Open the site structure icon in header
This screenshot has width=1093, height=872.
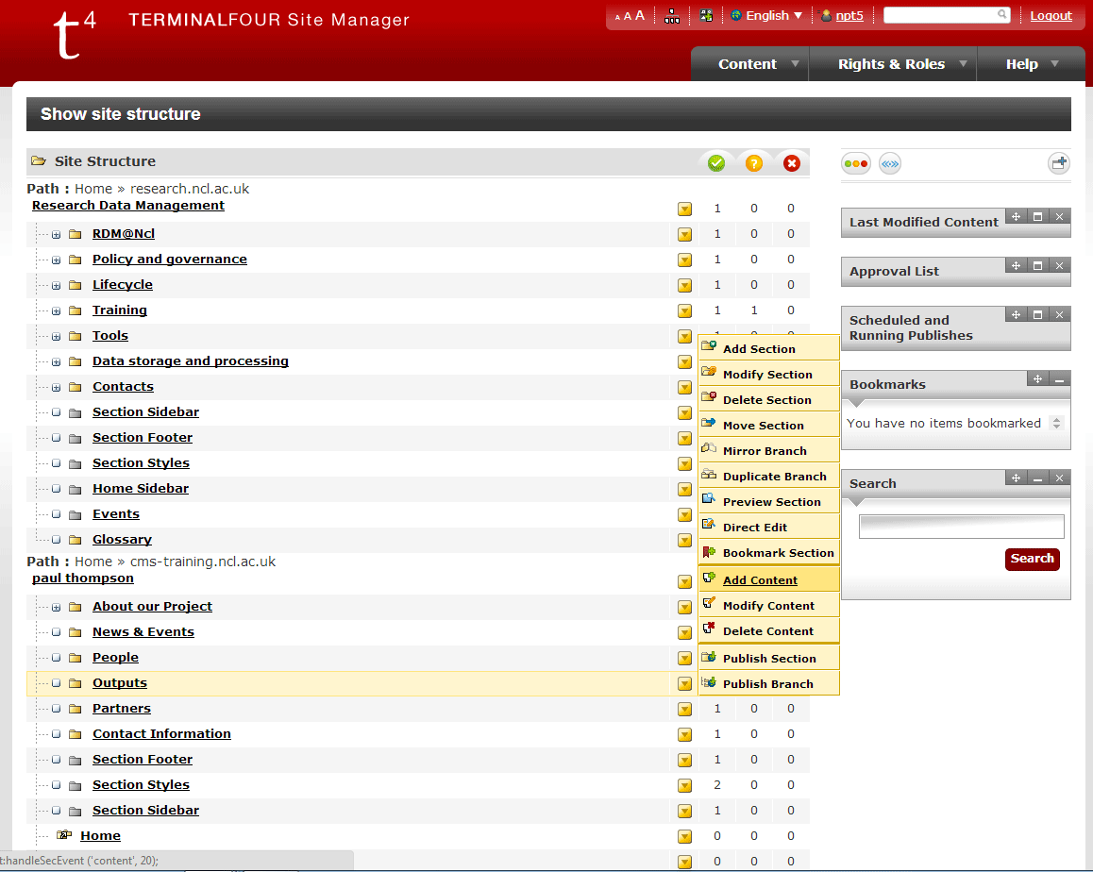[672, 16]
